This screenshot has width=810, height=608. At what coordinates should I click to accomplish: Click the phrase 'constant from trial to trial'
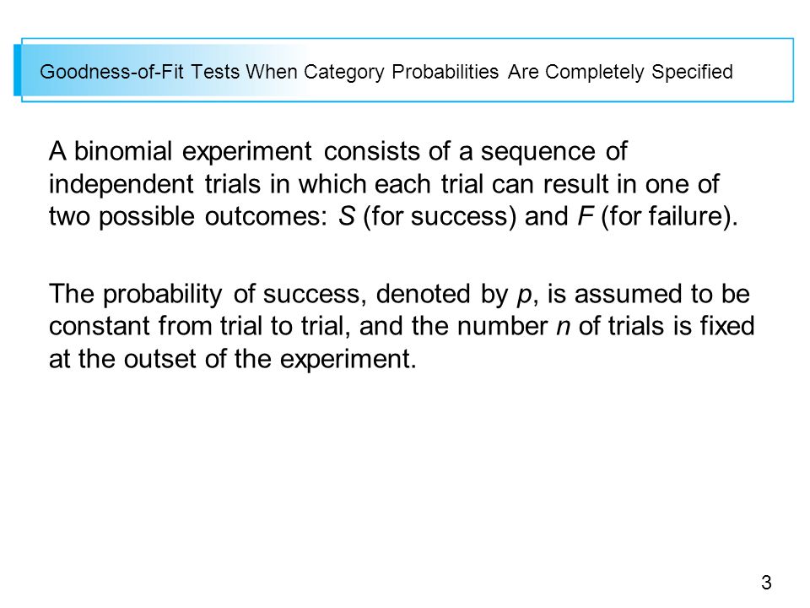[199, 327]
